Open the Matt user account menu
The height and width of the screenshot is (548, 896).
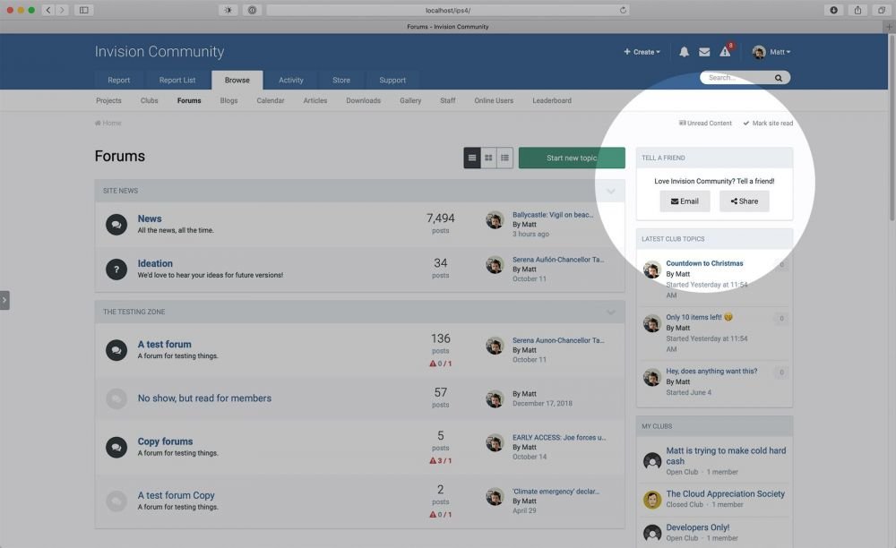[771, 52]
